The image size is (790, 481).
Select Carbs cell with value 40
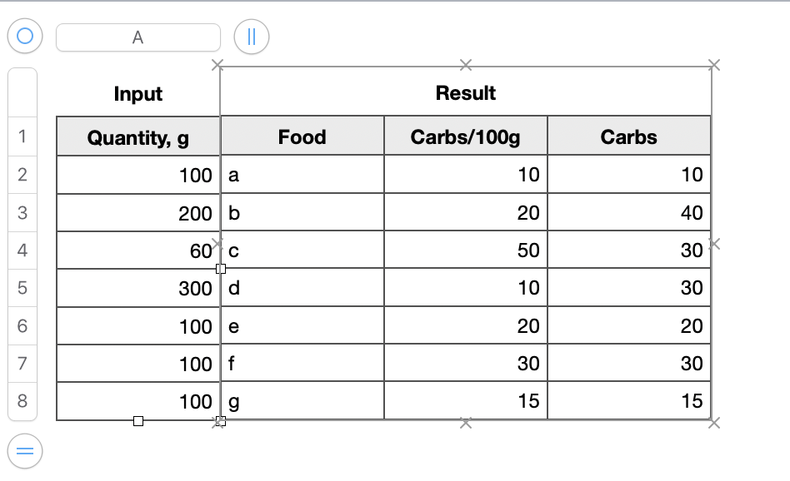point(629,212)
